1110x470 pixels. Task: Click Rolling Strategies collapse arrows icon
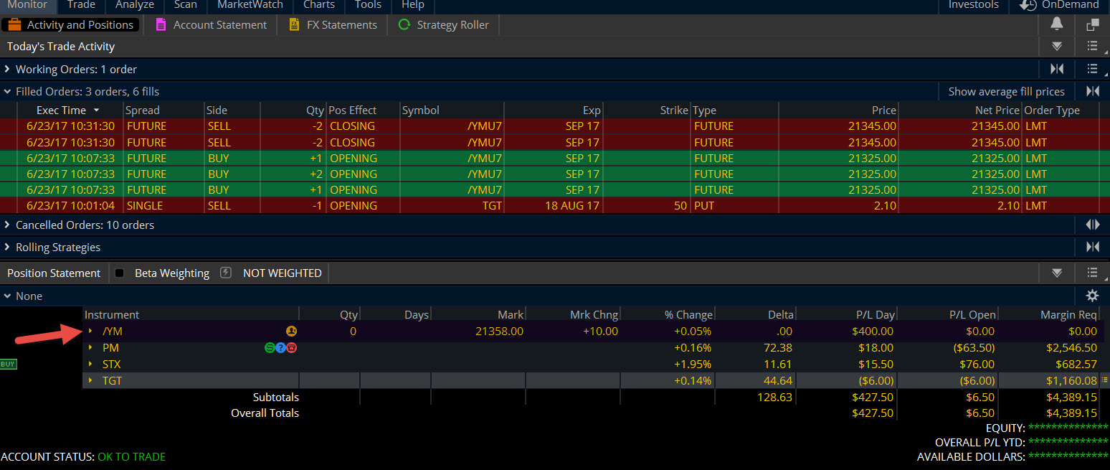(x=1092, y=247)
